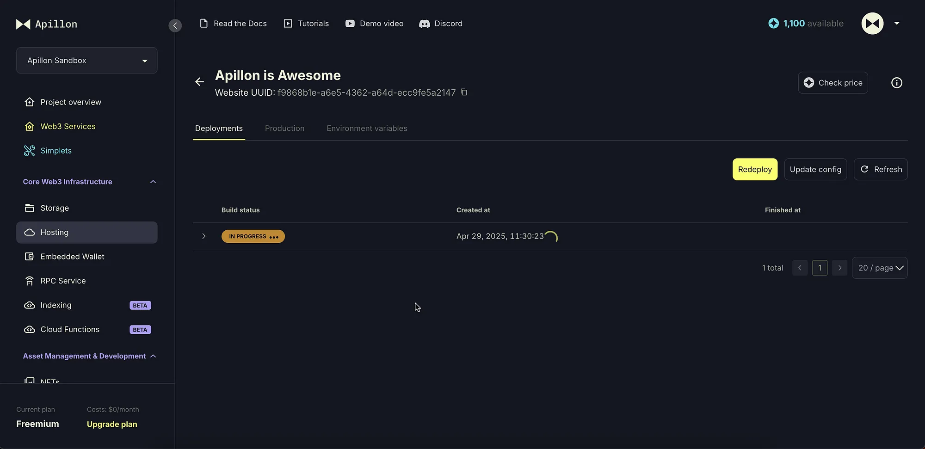Open the Discord link
The width and height of the screenshot is (925, 449).
click(440, 24)
